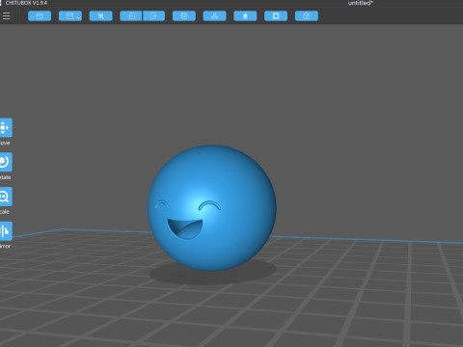Click the clone/copy model toolbar icon

click(x=184, y=16)
